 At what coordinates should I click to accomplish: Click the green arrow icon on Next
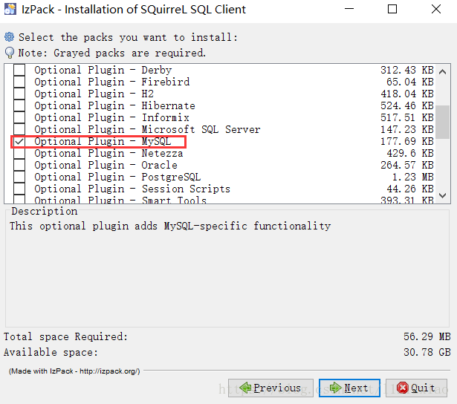335,388
